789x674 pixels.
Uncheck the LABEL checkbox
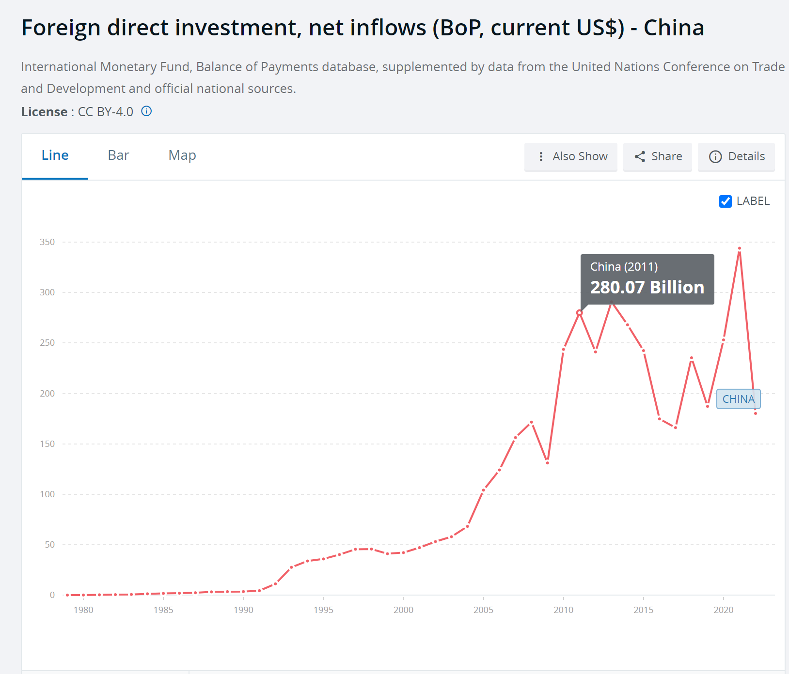(x=726, y=201)
